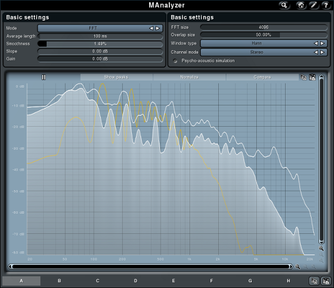Open the home/website icon in title bar
Image resolution: width=334 pixels, height=288 pixels.
click(301, 5)
